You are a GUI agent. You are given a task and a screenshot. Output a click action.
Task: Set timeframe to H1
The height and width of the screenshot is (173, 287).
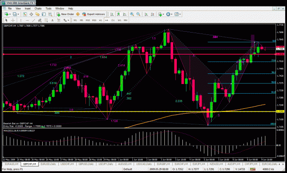point(100,20)
